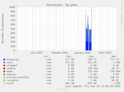Image resolution: width=124 pixels, height=92 pixels.
Task: Click the 'Min:' column header
Action: [69, 57]
